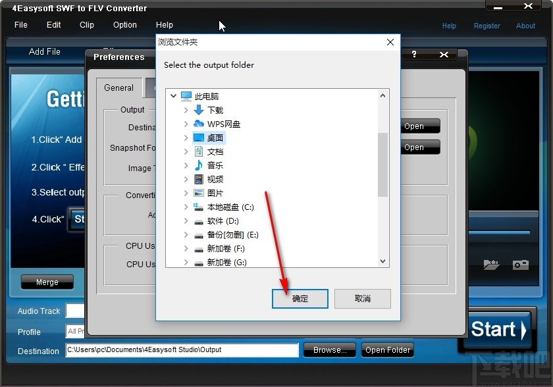Expand the 本地磁盘 (C:) drive entry
Viewport: 553px width, 387px height.
(187, 207)
